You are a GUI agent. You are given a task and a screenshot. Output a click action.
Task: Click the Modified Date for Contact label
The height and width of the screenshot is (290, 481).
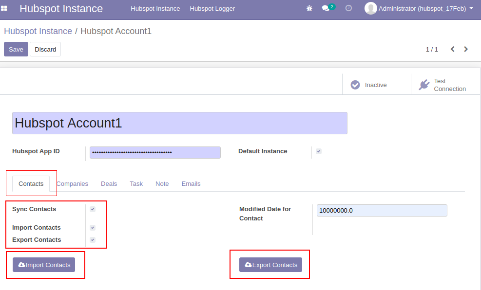[265, 214]
